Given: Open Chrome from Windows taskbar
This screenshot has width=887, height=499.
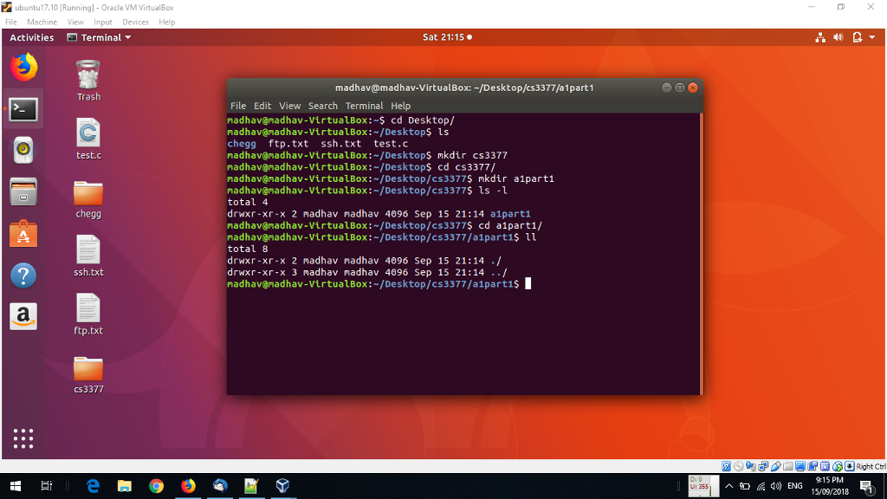Looking at the screenshot, I should 156,486.
